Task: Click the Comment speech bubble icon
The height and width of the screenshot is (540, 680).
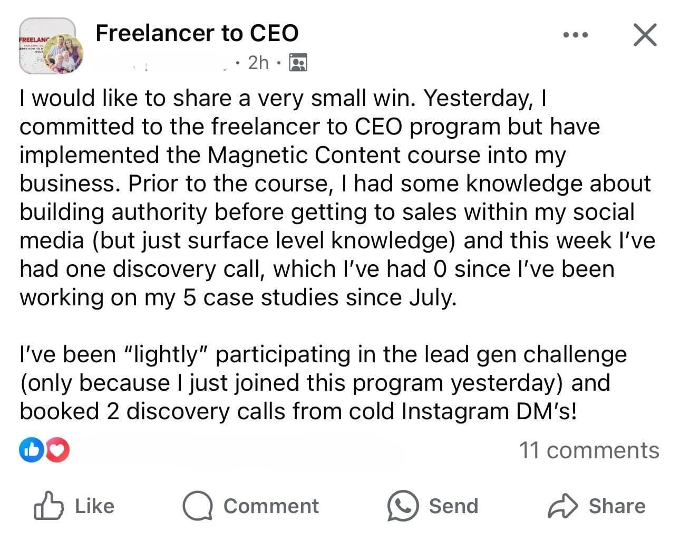Action: (198, 506)
